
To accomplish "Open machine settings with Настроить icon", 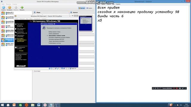I will coord(10,8).
